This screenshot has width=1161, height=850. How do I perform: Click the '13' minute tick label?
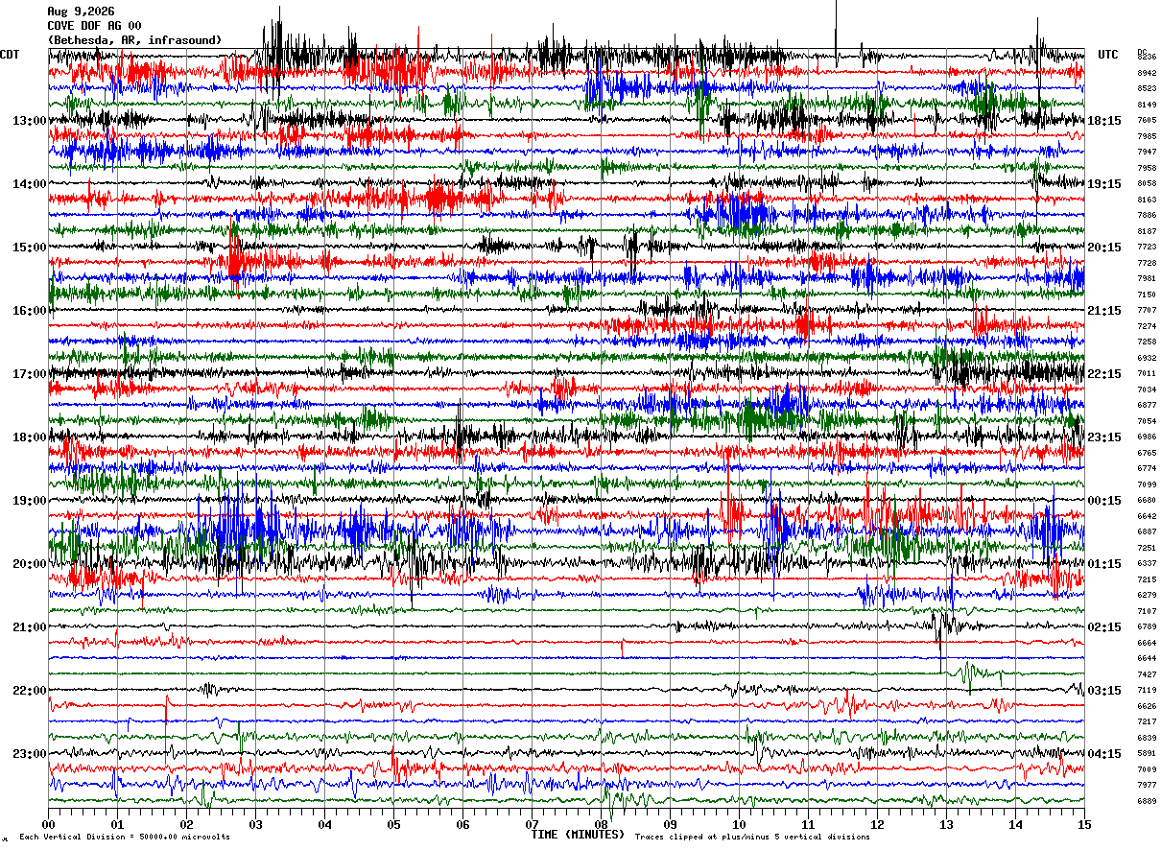tap(946, 825)
